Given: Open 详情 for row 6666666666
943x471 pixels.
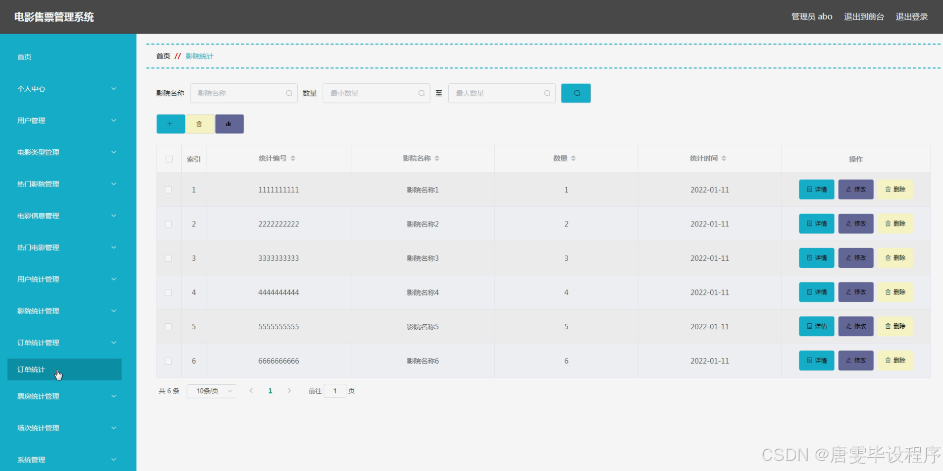Looking at the screenshot, I should [816, 361].
